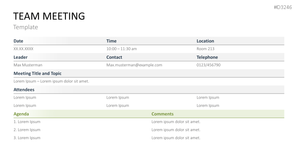Click the Meeting Title and Topic header
297x167 pixels.
pyautogui.click(x=37, y=73)
